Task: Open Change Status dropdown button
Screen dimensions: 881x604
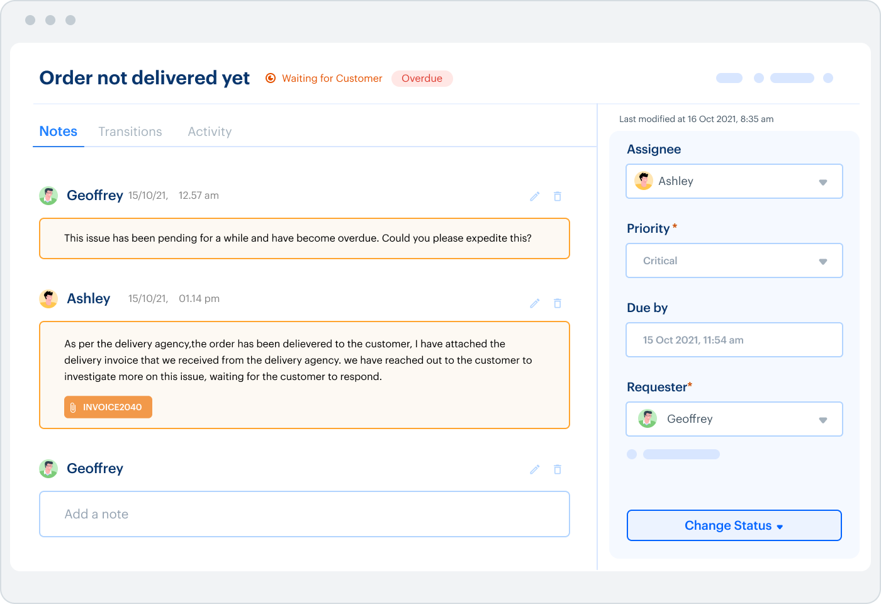Action: pyautogui.click(x=734, y=525)
